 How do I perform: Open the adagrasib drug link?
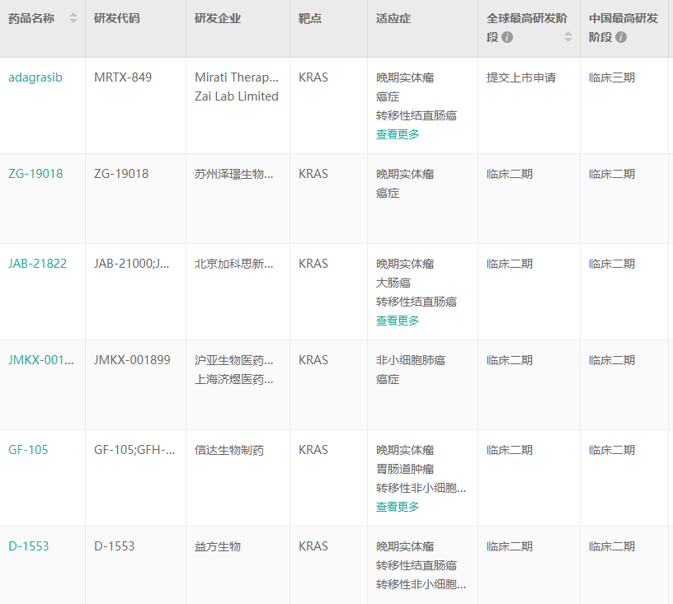pyautogui.click(x=35, y=77)
